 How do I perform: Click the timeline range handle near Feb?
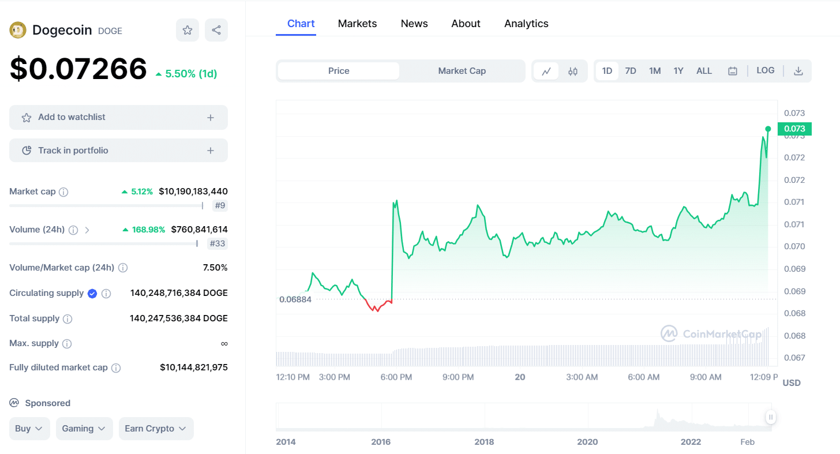point(771,417)
